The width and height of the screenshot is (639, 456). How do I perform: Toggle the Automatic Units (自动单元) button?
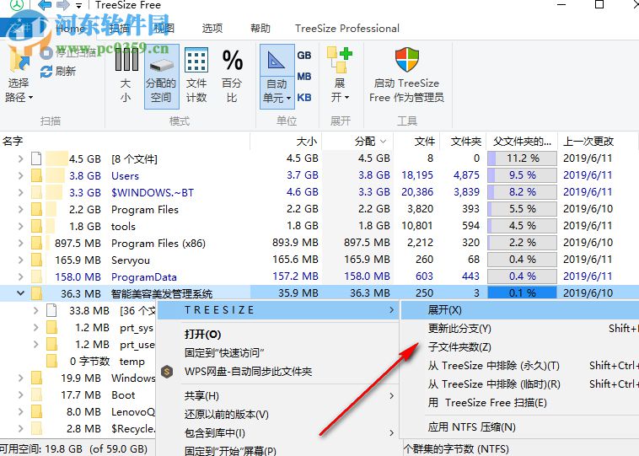pos(277,77)
